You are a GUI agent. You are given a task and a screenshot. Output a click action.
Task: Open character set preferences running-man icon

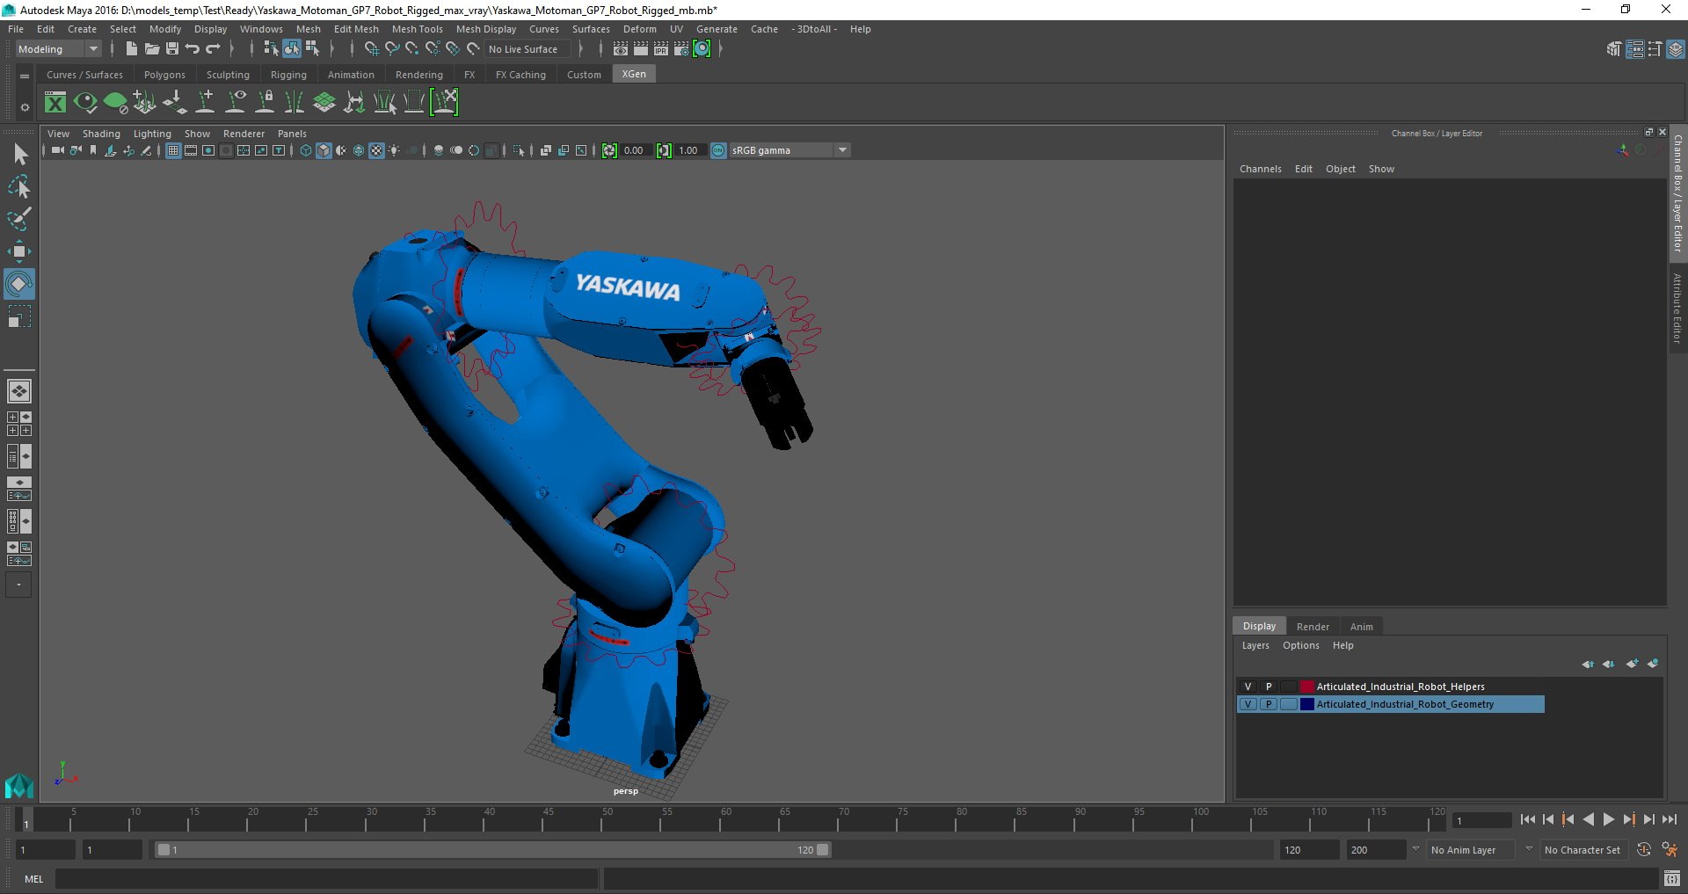[x=1670, y=850]
